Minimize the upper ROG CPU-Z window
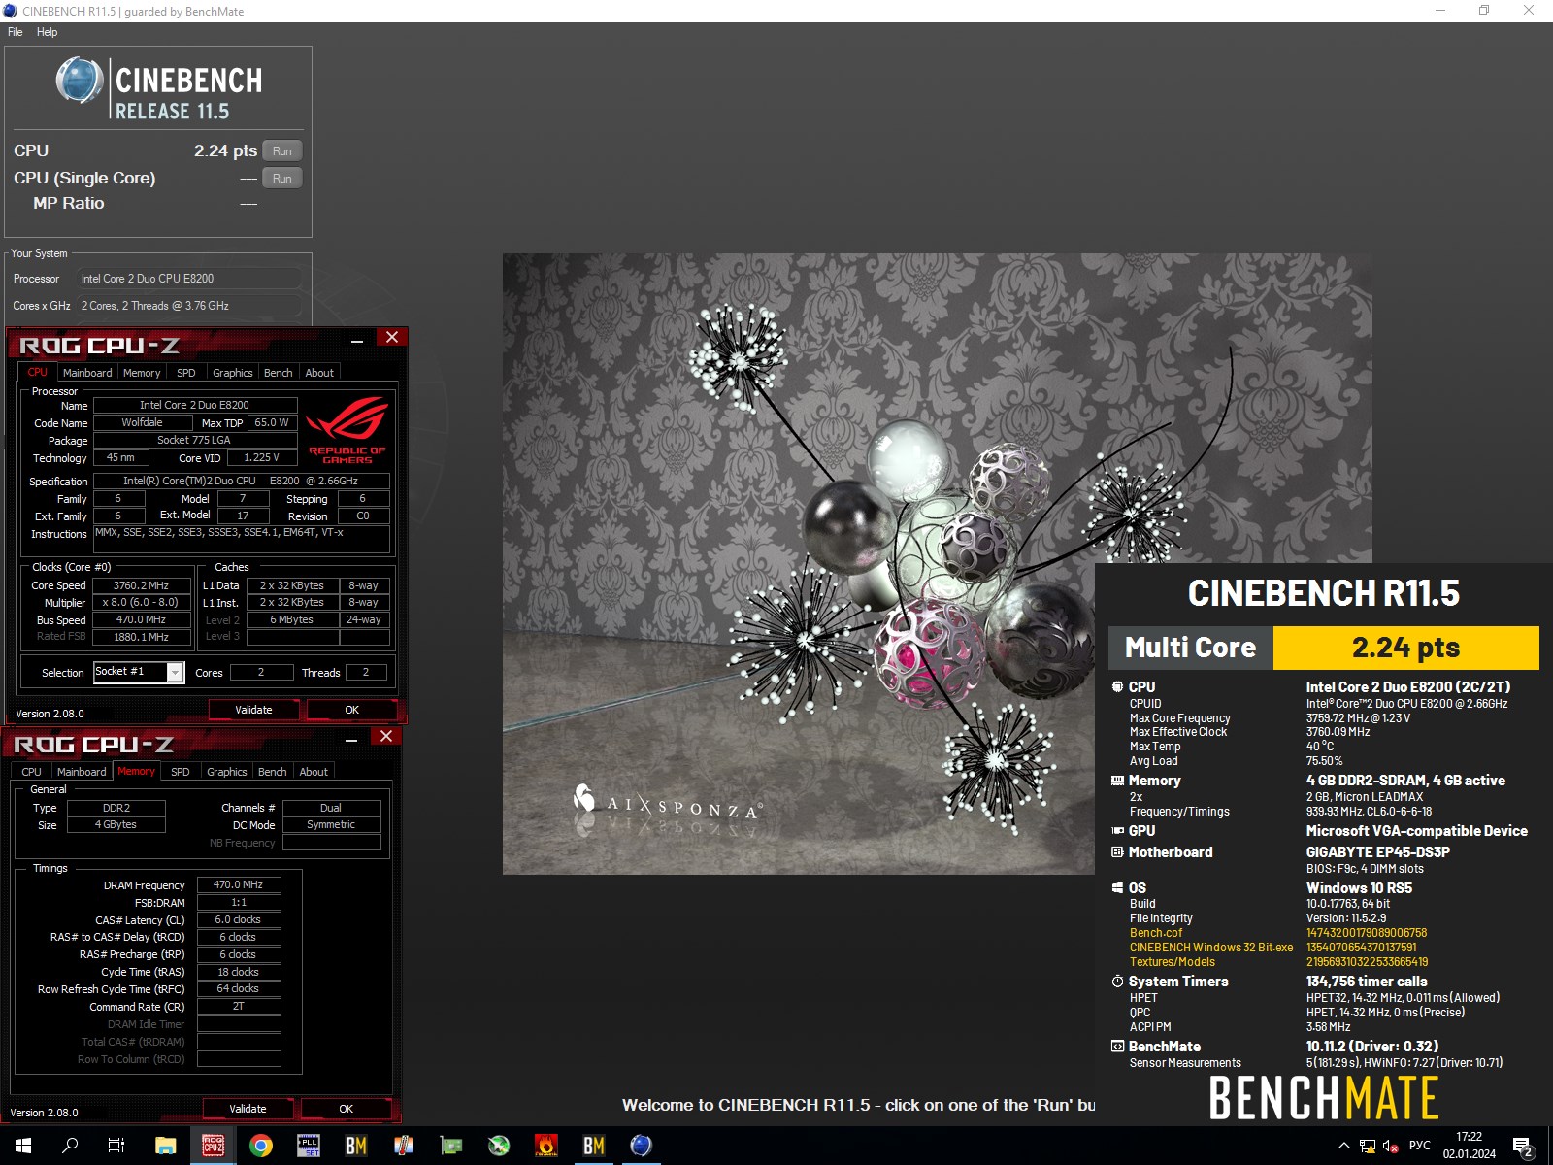The image size is (1553, 1165). [x=357, y=339]
